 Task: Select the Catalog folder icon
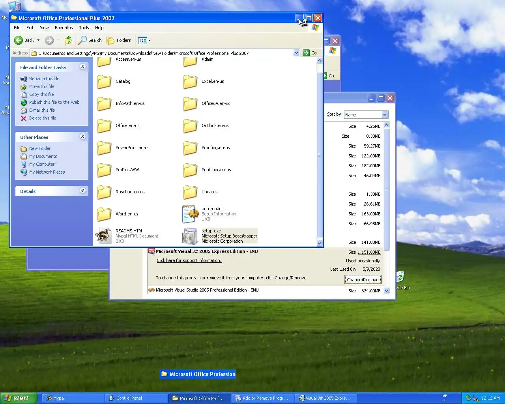pos(104,82)
